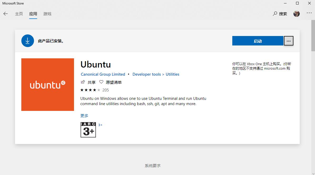Click the wishlist heart icon
Screen dimensions: 315x175
[101, 82]
